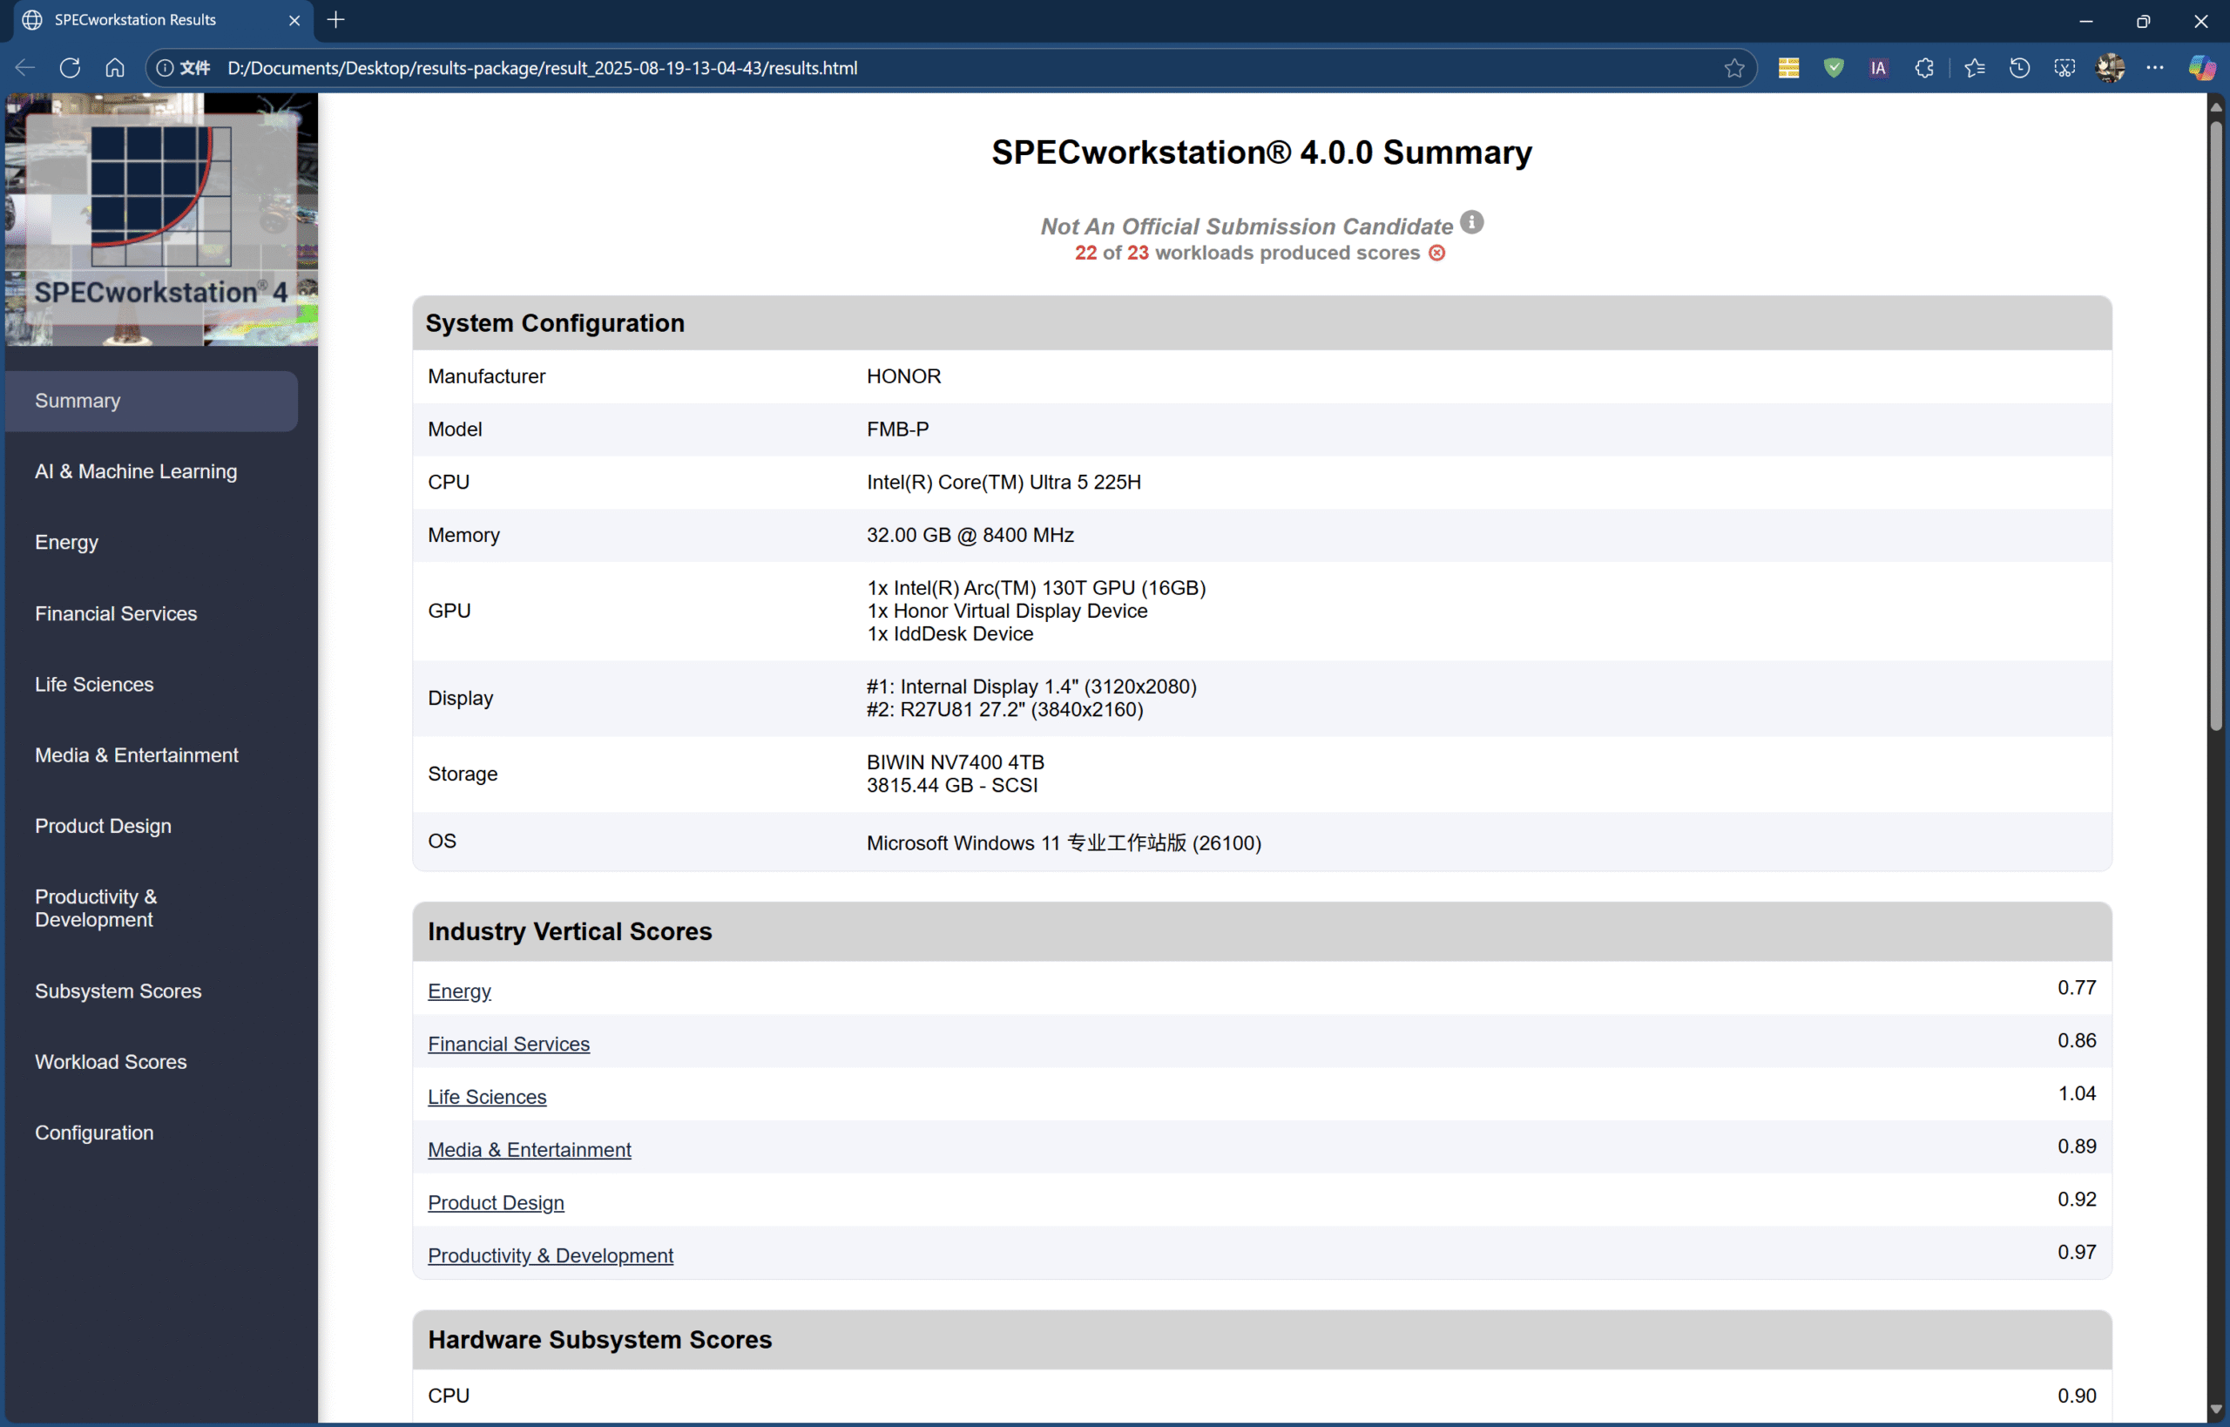Go to Subsystem Scores in sidebar
Viewport: 2230px width, 1427px height.
point(118,991)
